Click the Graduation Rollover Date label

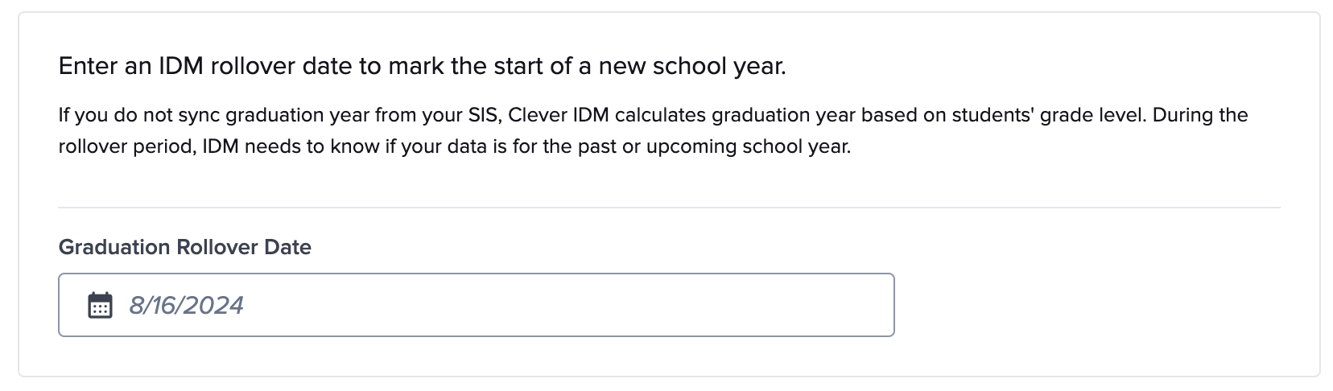(x=184, y=247)
